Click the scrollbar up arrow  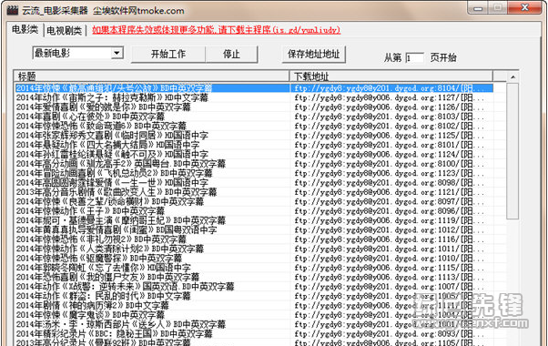pyautogui.click(x=512, y=76)
